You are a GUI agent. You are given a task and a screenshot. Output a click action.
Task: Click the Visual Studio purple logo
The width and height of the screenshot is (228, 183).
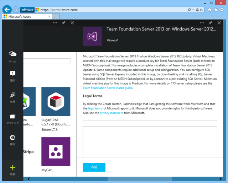pos(92,36)
